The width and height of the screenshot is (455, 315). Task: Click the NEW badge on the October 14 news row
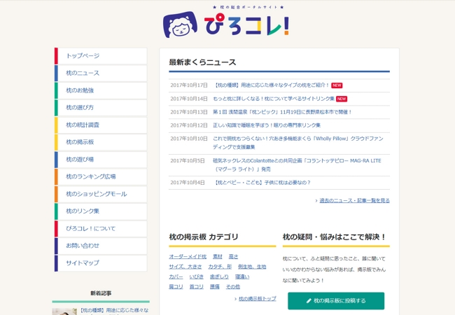342,99
